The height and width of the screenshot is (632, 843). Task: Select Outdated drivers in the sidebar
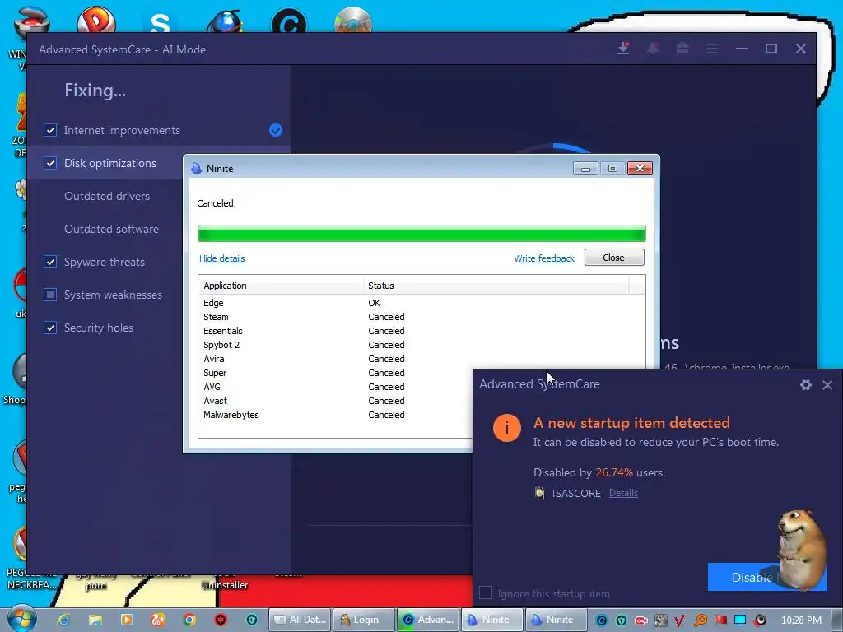(x=107, y=196)
